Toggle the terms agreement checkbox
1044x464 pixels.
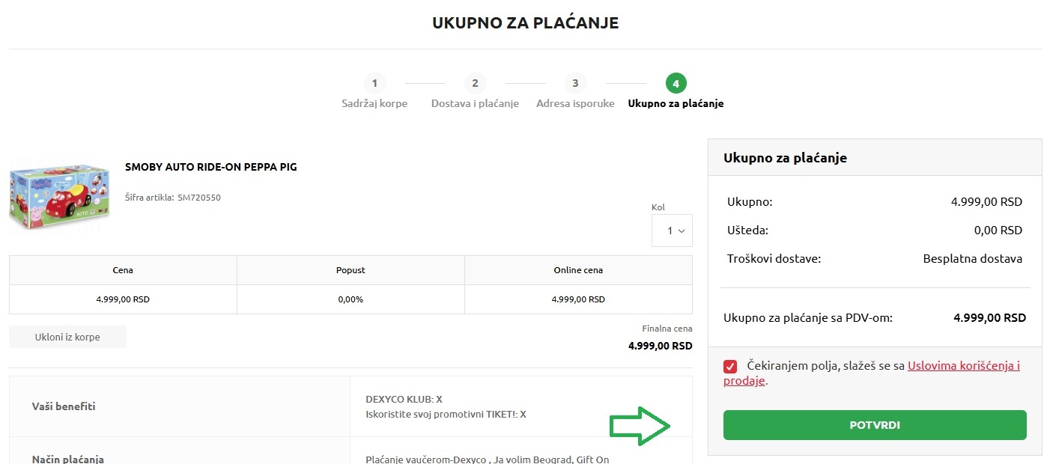click(x=730, y=367)
